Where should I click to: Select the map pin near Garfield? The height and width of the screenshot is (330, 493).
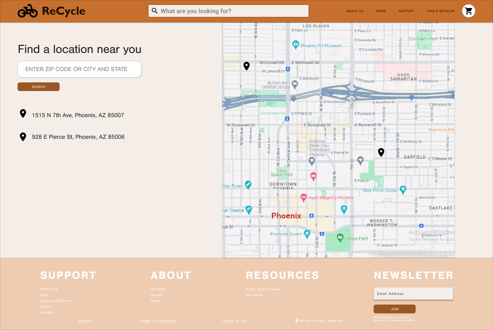point(381,152)
